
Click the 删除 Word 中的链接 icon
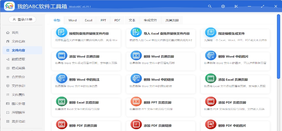136,79
